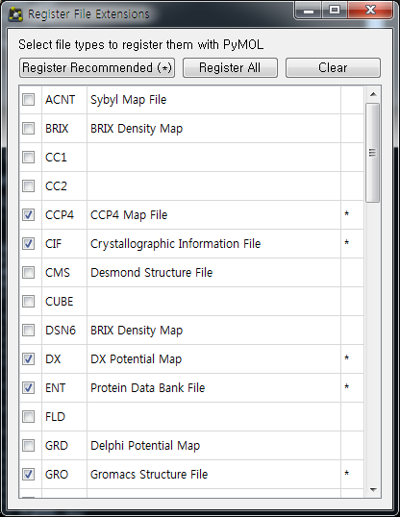The height and width of the screenshot is (517, 400).
Task: Click the vertical scrollbar thumb
Action: [x=373, y=153]
